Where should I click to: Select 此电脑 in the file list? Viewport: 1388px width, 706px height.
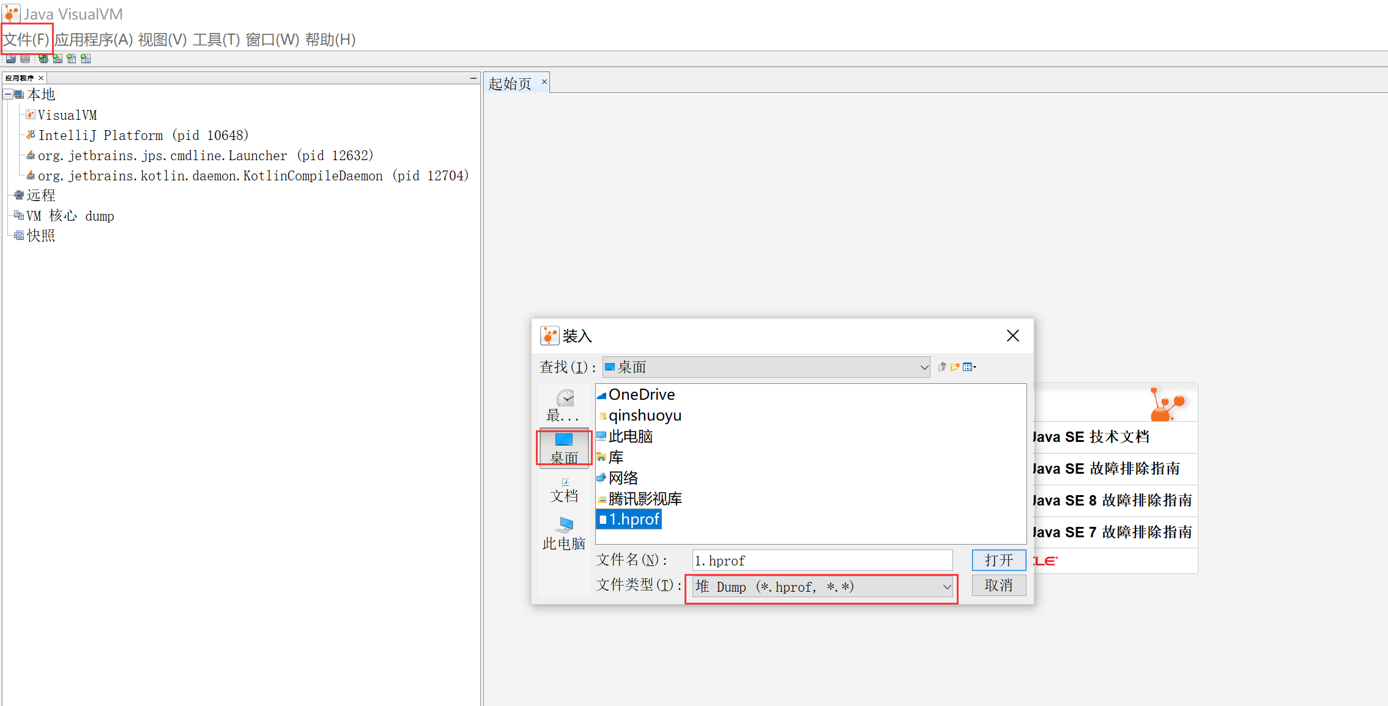pos(625,436)
